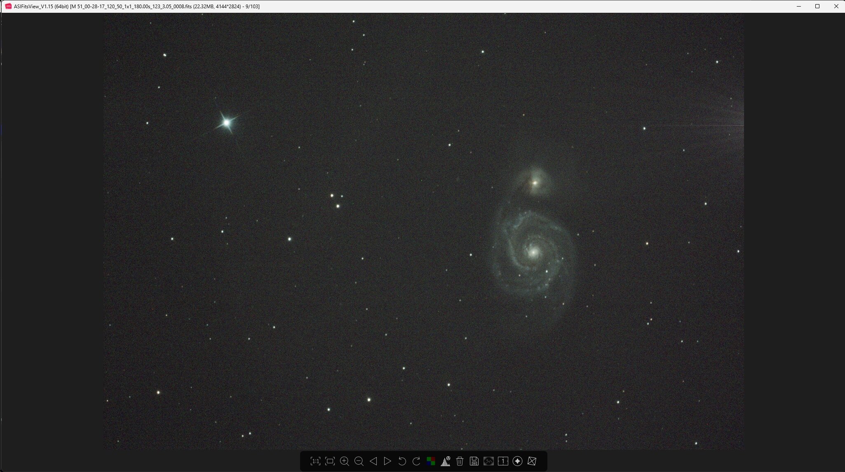Screen dimensions: 845x472
Task: Click the ASIFitsView app icon in title bar
Action: pyautogui.click(x=8, y=6)
